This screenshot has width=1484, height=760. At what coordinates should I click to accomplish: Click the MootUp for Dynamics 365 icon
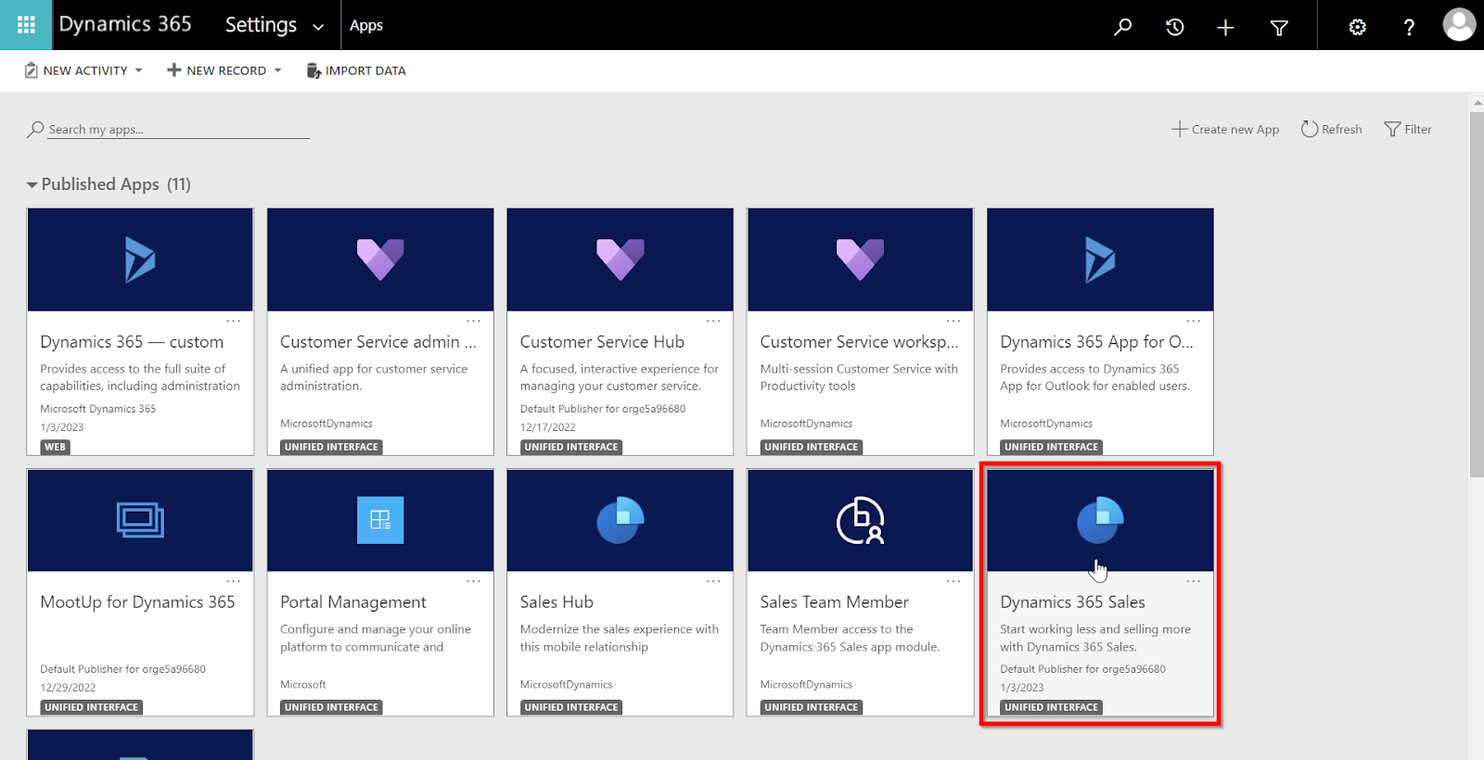140,520
